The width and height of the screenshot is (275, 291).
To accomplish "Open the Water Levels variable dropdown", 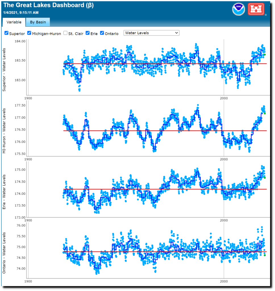I will [x=151, y=33].
